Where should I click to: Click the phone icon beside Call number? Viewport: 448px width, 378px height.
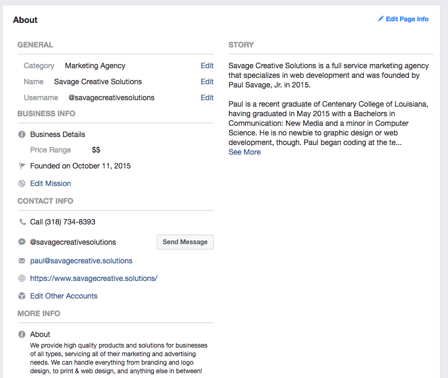pos(22,222)
